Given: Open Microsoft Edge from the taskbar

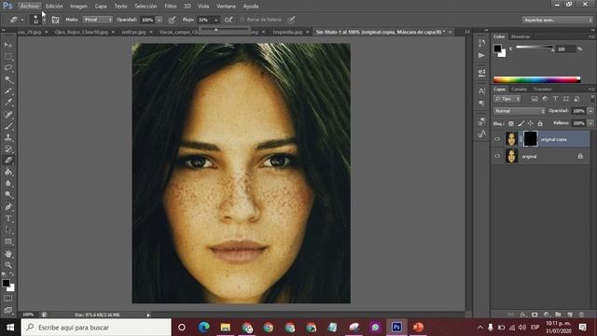Looking at the screenshot, I should coord(204,328).
